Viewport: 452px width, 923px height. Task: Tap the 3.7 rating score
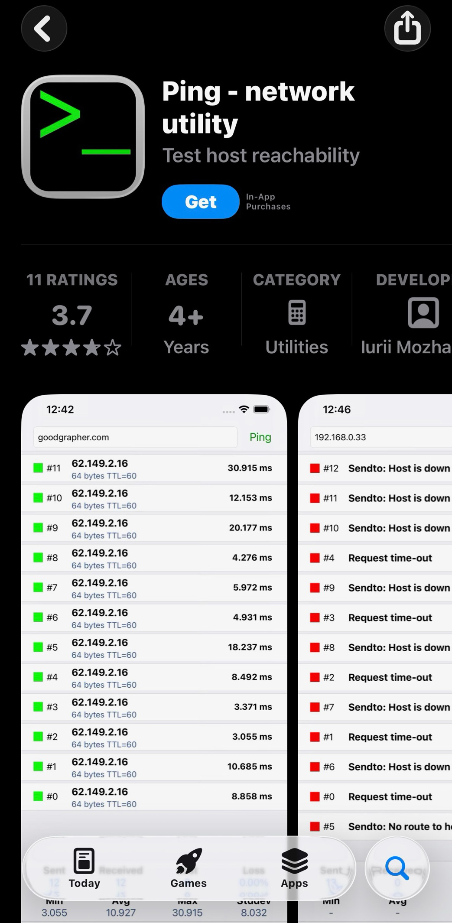(x=72, y=315)
